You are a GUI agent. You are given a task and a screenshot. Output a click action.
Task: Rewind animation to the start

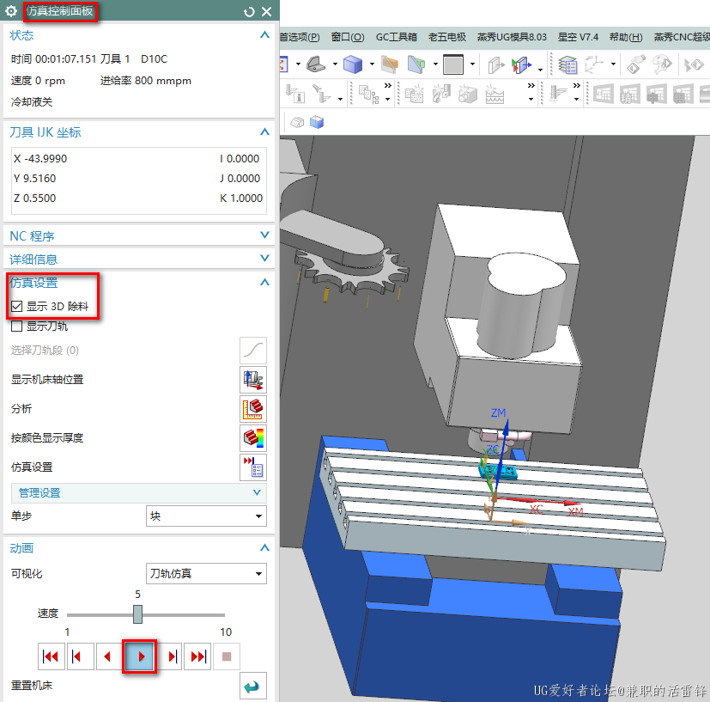(x=51, y=657)
